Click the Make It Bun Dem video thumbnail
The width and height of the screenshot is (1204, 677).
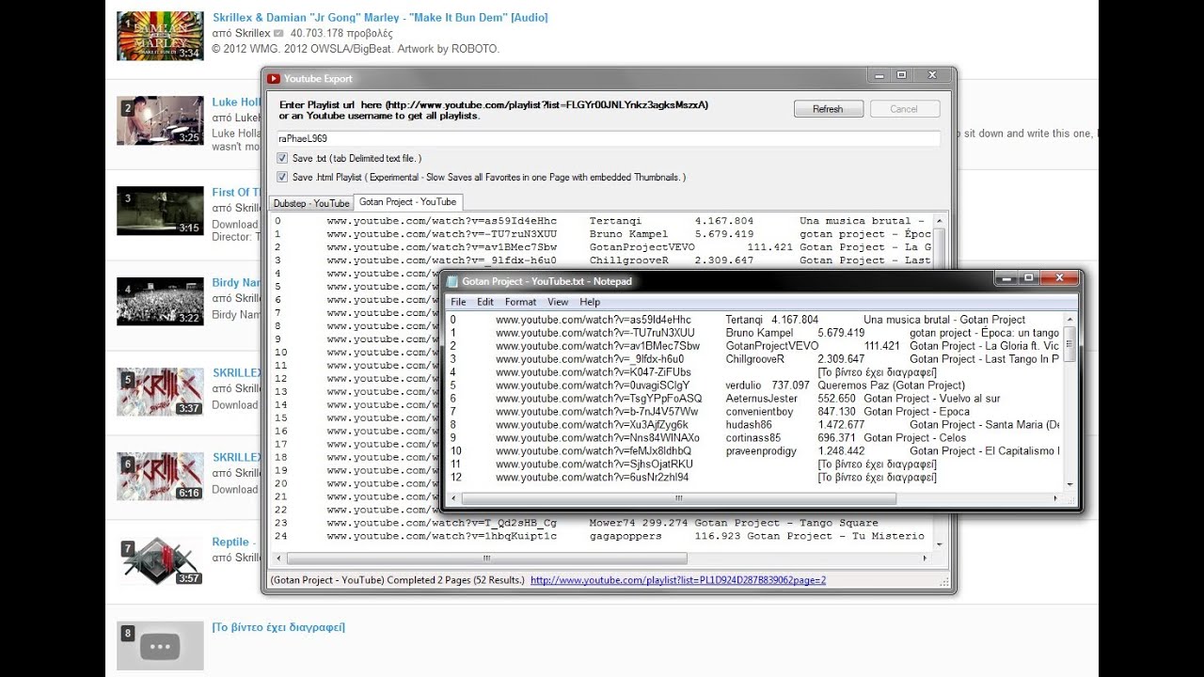click(x=160, y=36)
